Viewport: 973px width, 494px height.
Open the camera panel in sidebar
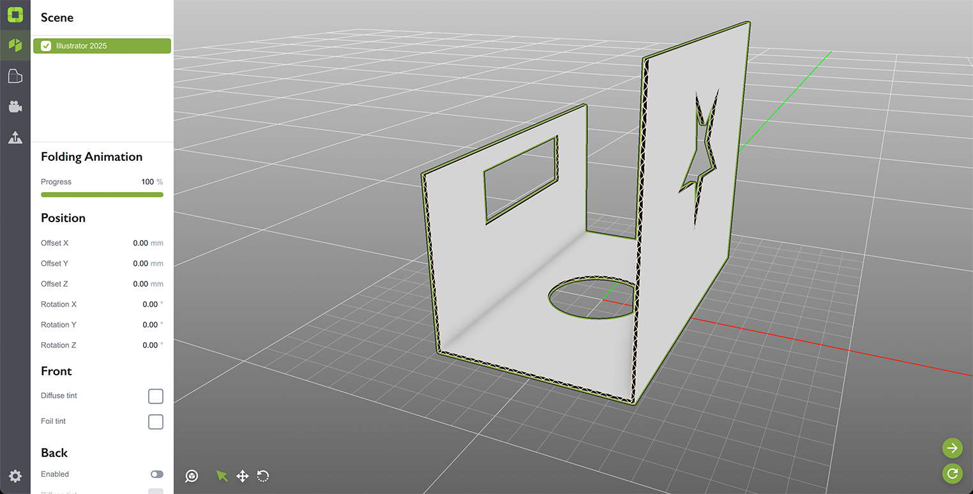point(15,107)
